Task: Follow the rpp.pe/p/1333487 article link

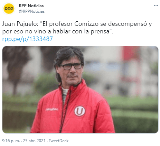Action: [27, 39]
